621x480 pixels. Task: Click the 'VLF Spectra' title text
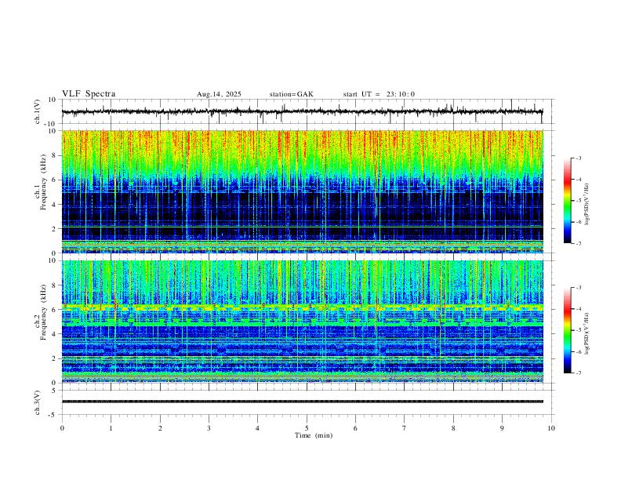click(89, 94)
